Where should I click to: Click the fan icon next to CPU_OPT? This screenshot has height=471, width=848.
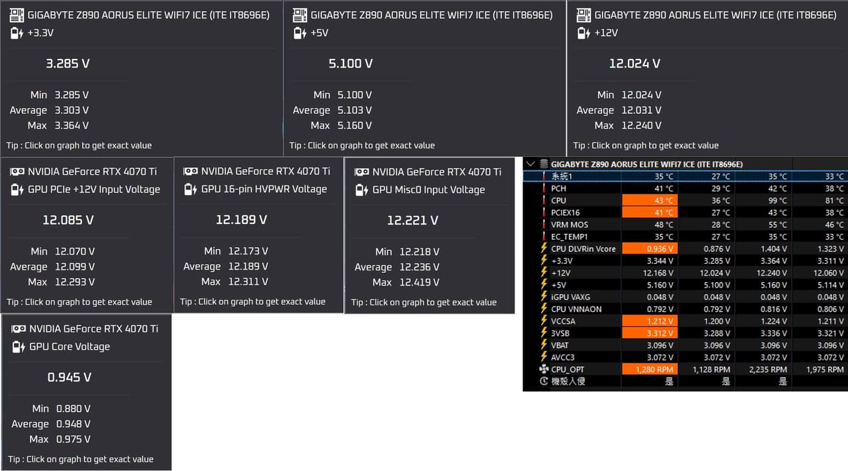pos(544,370)
